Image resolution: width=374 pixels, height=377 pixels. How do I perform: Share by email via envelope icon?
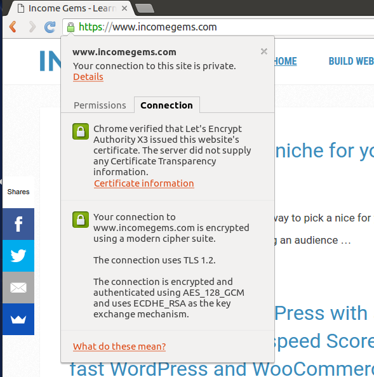pyautogui.click(x=18, y=288)
